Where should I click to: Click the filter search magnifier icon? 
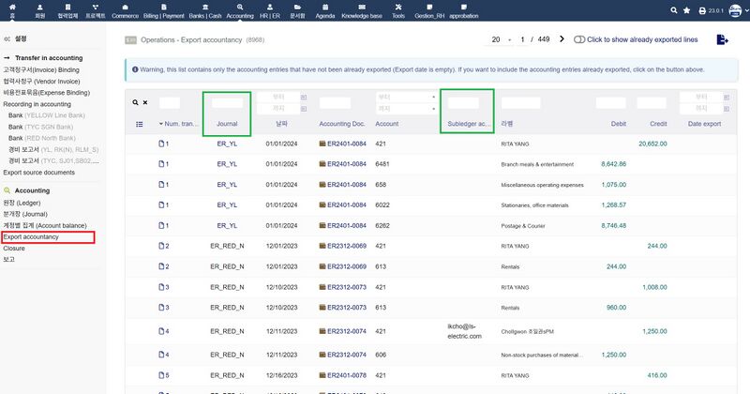[x=135, y=102]
